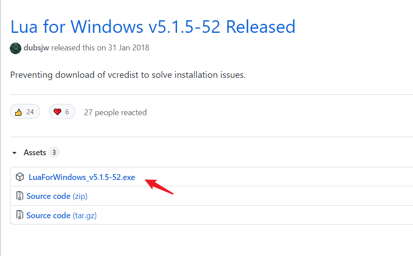413x256 pixels.
Task: Click the package icon beside LuaForWindows exe
Action: [x=20, y=177]
